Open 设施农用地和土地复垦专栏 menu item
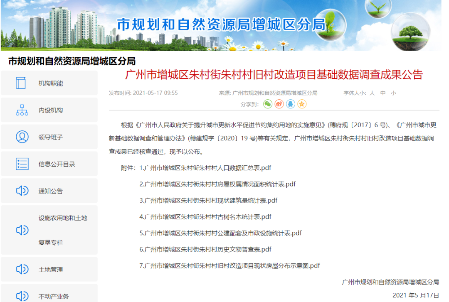 [49, 230]
